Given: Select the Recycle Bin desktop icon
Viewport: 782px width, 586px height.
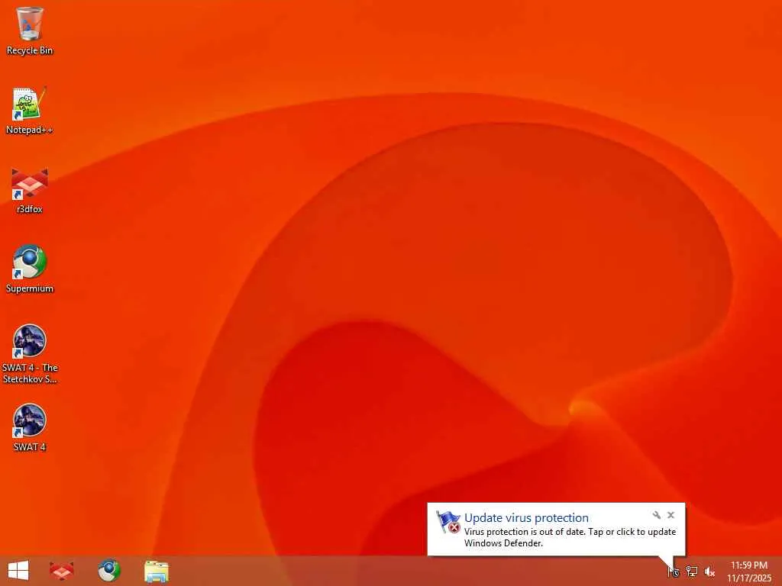Looking at the screenshot, I should (x=30, y=31).
